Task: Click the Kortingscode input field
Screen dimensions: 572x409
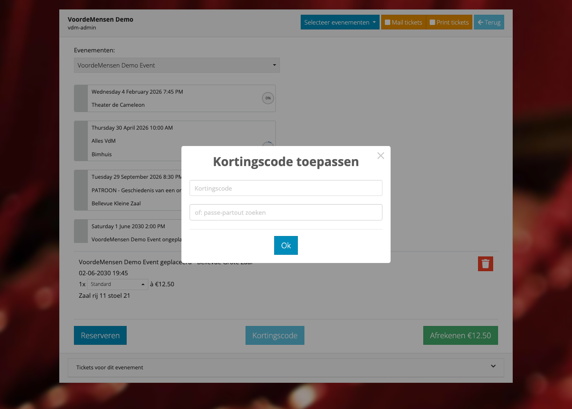Action: click(286, 188)
